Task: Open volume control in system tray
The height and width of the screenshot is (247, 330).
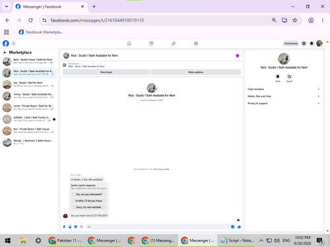Action: [x=277, y=240]
